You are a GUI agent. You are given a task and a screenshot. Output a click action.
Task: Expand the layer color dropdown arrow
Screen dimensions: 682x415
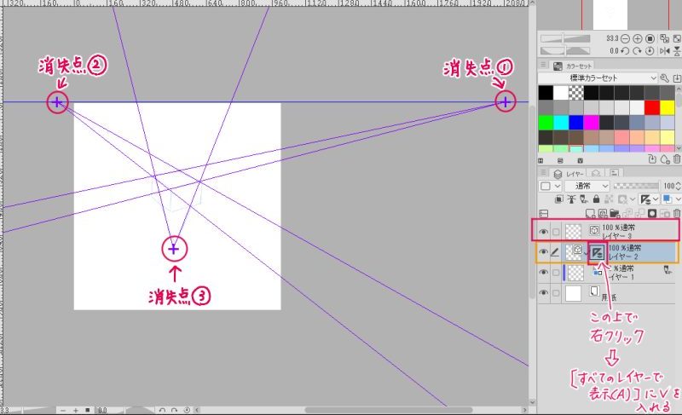click(677, 199)
